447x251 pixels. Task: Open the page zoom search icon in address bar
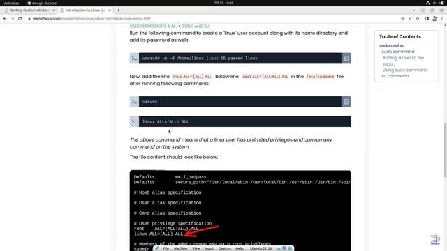pos(402,19)
